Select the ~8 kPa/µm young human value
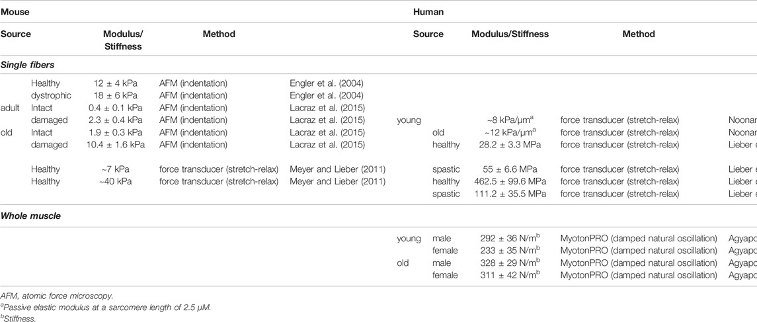This screenshot has height=322, width=757. (510, 119)
